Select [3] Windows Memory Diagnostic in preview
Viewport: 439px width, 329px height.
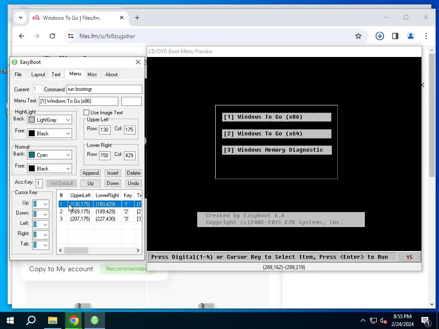277,150
